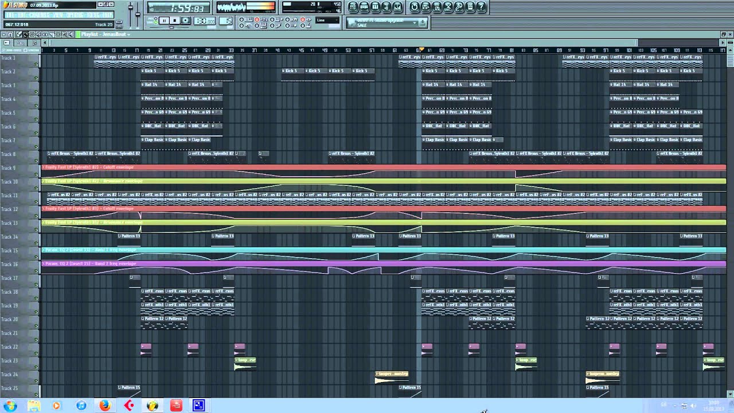The image size is (734, 413).
Task: Open the step sequencer toolbar icon
Action: (x=364, y=7)
